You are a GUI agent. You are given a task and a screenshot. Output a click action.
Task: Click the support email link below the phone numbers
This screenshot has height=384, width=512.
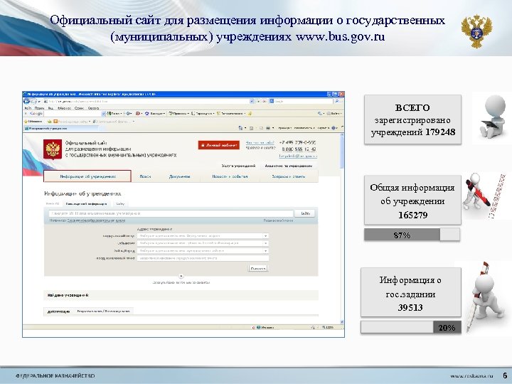[x=297, y=156]
